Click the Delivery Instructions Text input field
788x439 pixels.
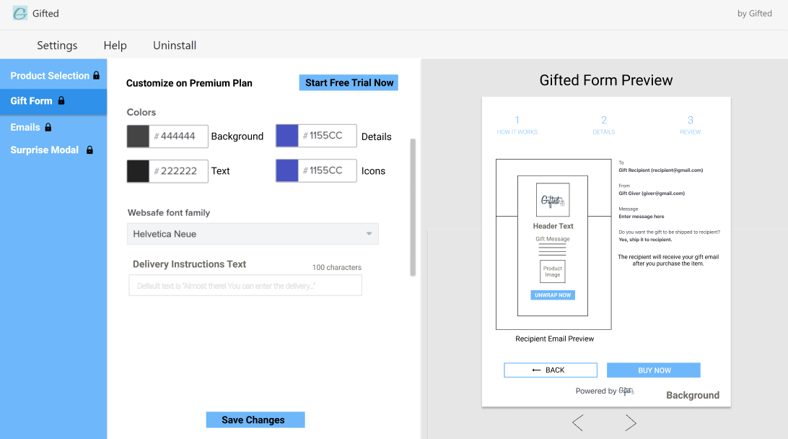245,286
